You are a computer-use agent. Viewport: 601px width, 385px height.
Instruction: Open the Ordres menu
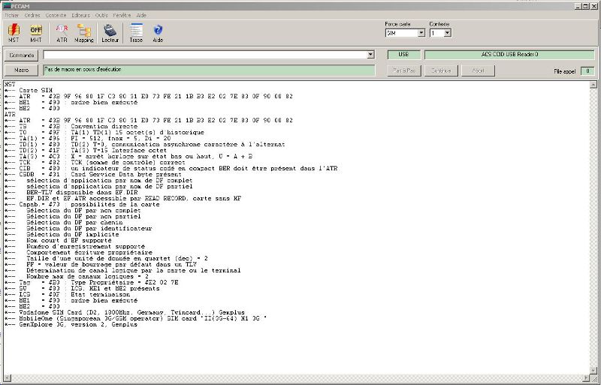pyautogui.click(x=32, y=15)
